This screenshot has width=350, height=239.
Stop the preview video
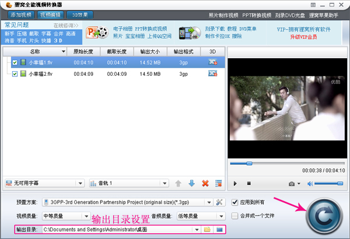(249, 183)
